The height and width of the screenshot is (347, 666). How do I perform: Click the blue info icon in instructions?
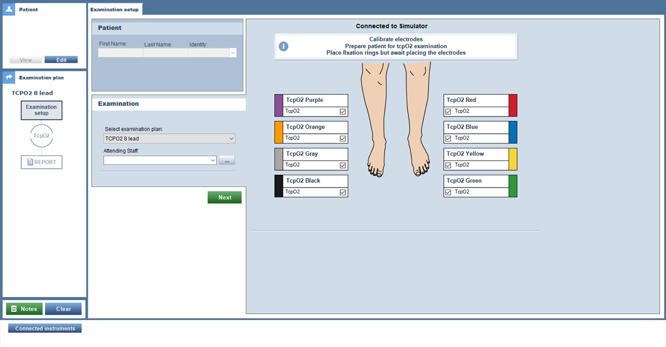pos(284,46)
